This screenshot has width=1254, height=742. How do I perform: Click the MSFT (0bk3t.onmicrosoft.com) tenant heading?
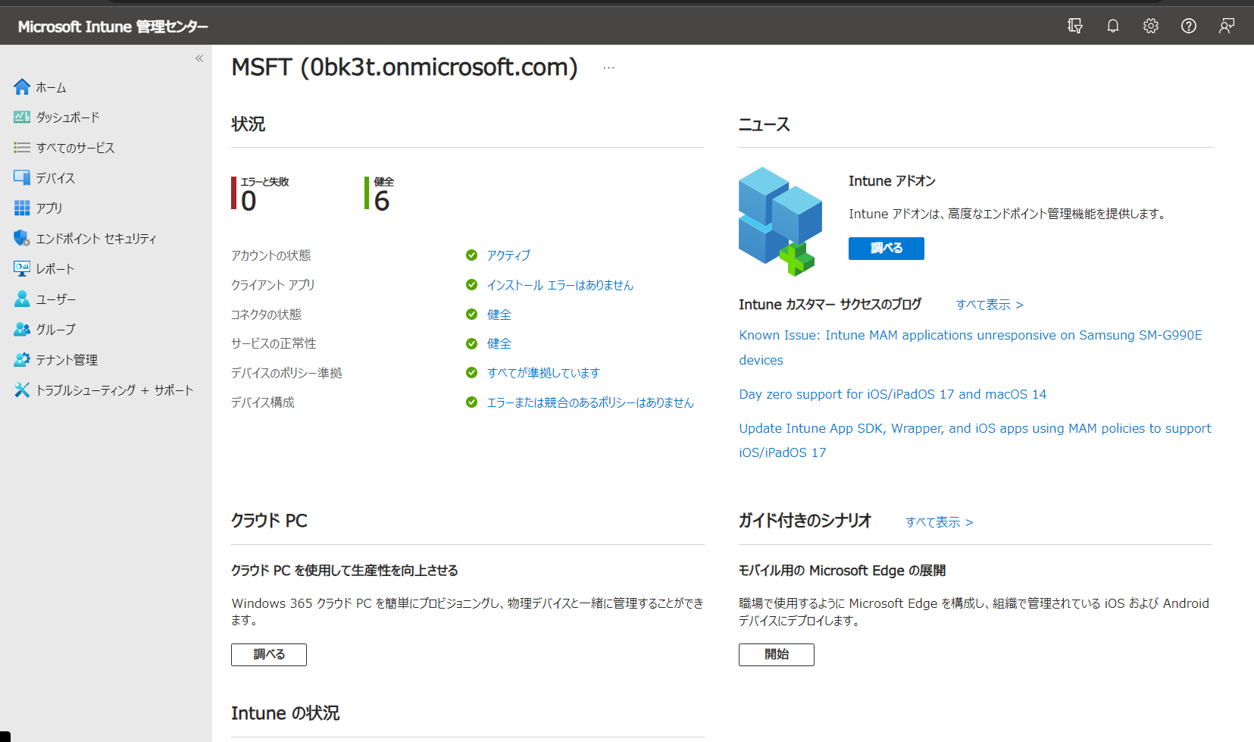(405, 67)
